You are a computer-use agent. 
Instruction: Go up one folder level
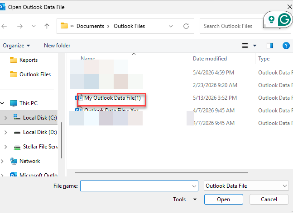[x=47, y=26]
